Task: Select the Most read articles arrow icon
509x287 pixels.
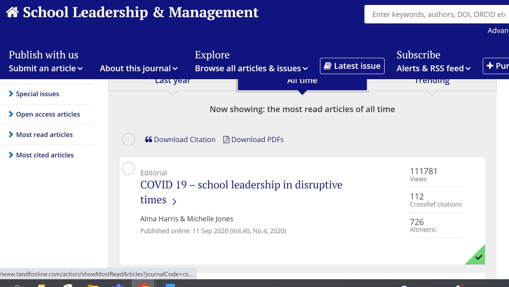Action: point(11,135)
